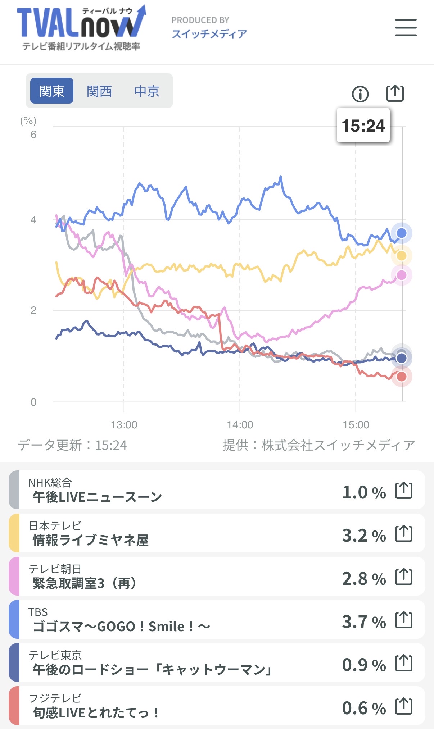Click the yellow 日本テレビ chart marker
Image resolution: width=434 pixels, height=729 pixels.
pos(401,256)
